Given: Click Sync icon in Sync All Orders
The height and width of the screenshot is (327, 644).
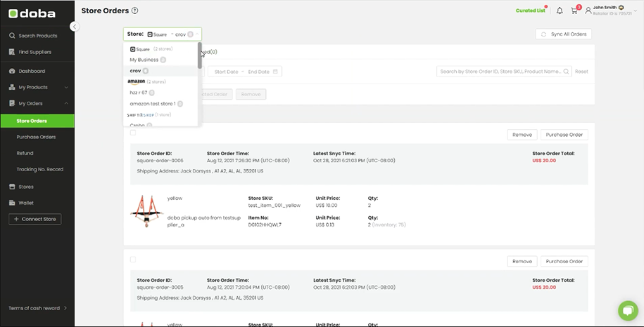Looking at the screenshot, I should click(x=543, y=34).
